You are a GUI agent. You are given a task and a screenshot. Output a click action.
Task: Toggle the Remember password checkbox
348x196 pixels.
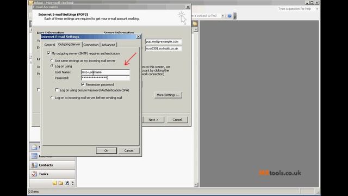pos(83,84)
